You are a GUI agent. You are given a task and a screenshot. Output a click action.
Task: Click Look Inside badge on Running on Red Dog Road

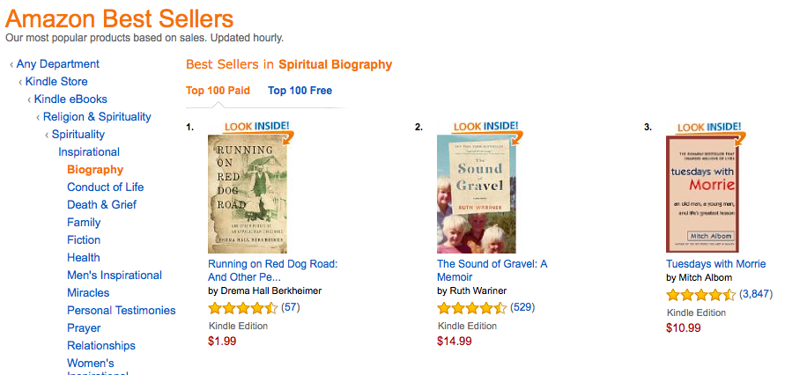(x=257, y=127)
